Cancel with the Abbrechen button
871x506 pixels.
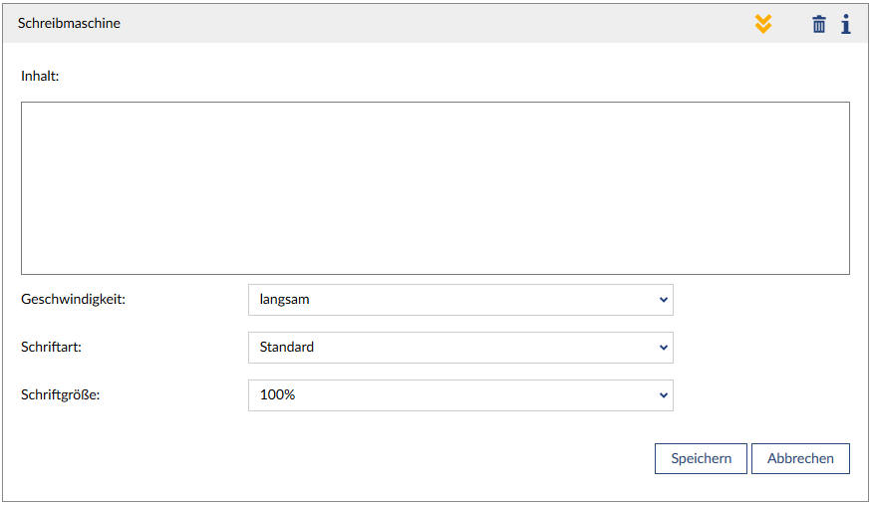pos(800,458)
